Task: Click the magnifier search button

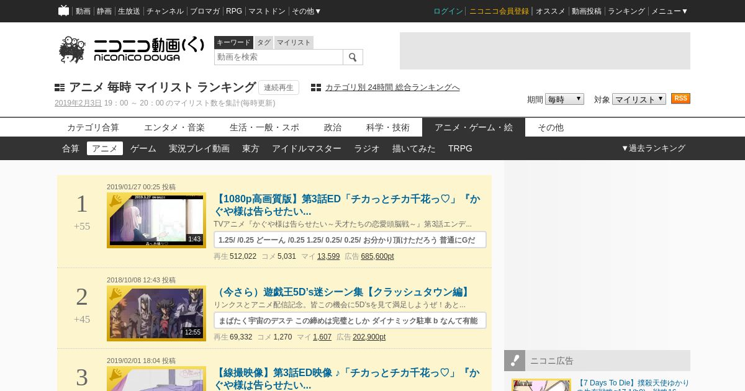Action: pyautogui.click(x=353, y=57)
